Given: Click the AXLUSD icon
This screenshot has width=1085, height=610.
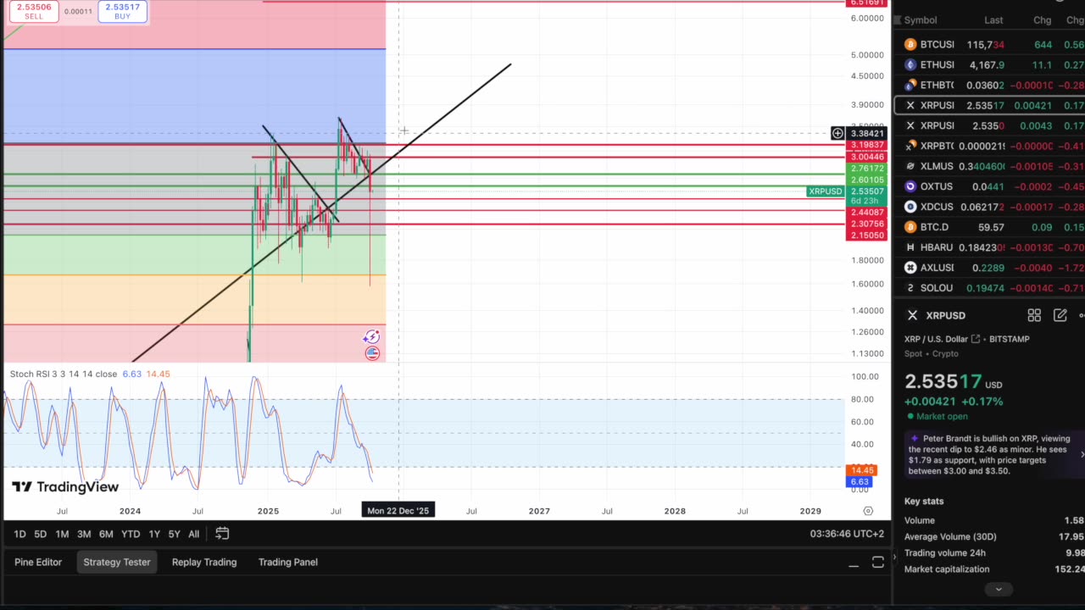Looking at the screenshot, I should click(x=910, y=268).
